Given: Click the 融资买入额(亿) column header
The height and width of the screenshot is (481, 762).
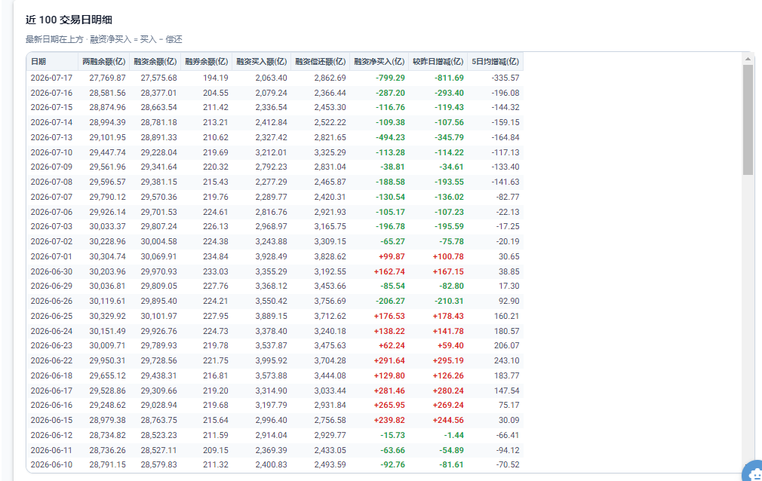Looking at the screenshot, I should pos(262,62).
